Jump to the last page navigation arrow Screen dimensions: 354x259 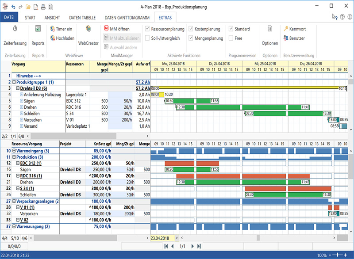click(199, 246)
